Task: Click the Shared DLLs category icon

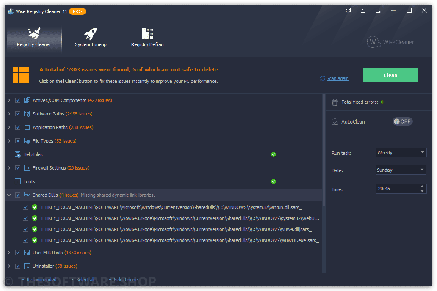Action: tap(27, 195)
